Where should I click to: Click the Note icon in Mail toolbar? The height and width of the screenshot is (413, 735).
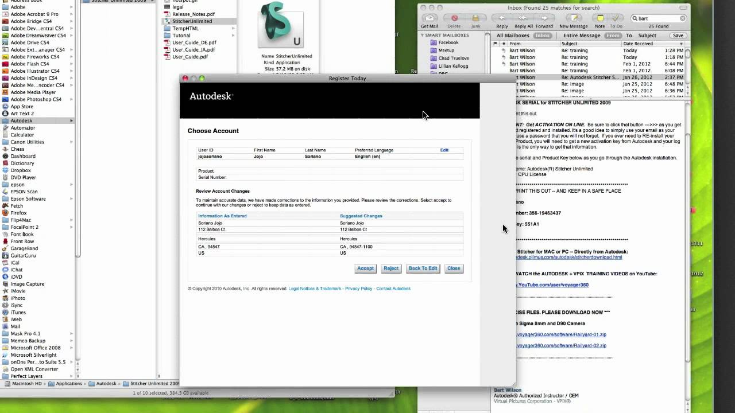[599, 18]
